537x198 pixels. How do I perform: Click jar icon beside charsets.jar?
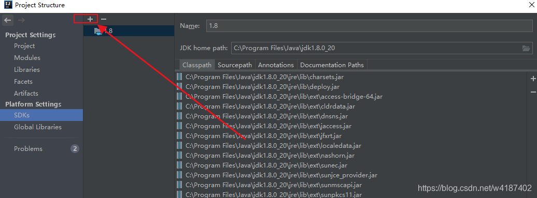[179, 77]
